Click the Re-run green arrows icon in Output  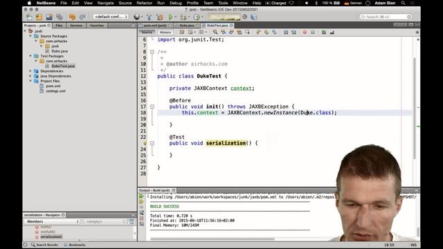click(x=141, y=196)
